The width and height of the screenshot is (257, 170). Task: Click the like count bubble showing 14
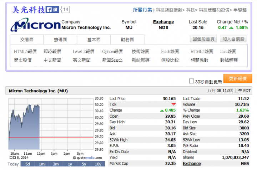[x=65, y=10]
